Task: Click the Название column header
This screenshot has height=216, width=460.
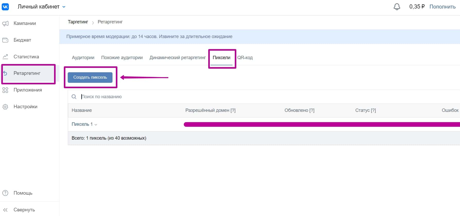Action: pyautogui.click(x=82, y=110)
